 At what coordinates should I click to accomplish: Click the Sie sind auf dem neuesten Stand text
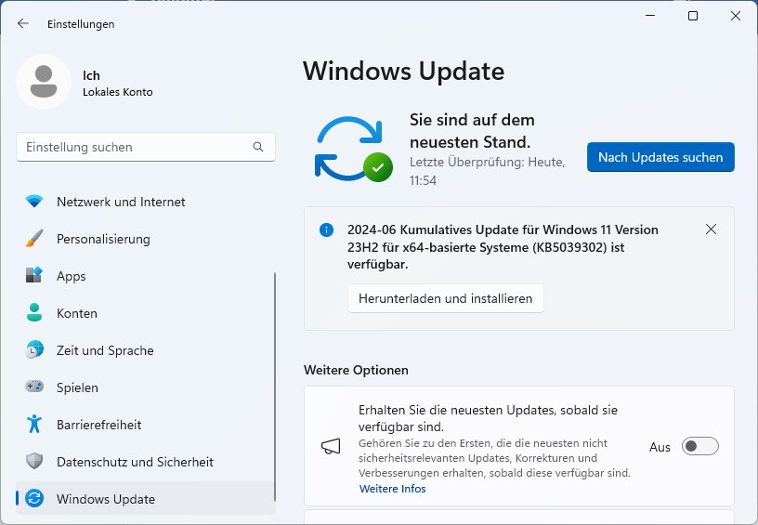pyautogui.click(x=472, y=131)
